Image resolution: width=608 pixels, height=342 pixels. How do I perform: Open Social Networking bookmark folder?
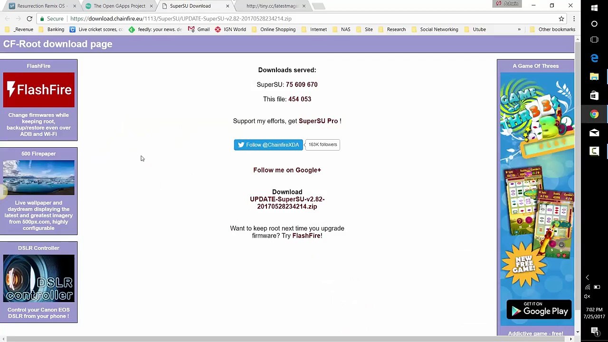(435, 29)
